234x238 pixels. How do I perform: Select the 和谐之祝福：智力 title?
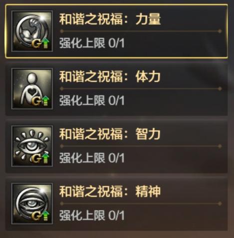pos(110,134)
